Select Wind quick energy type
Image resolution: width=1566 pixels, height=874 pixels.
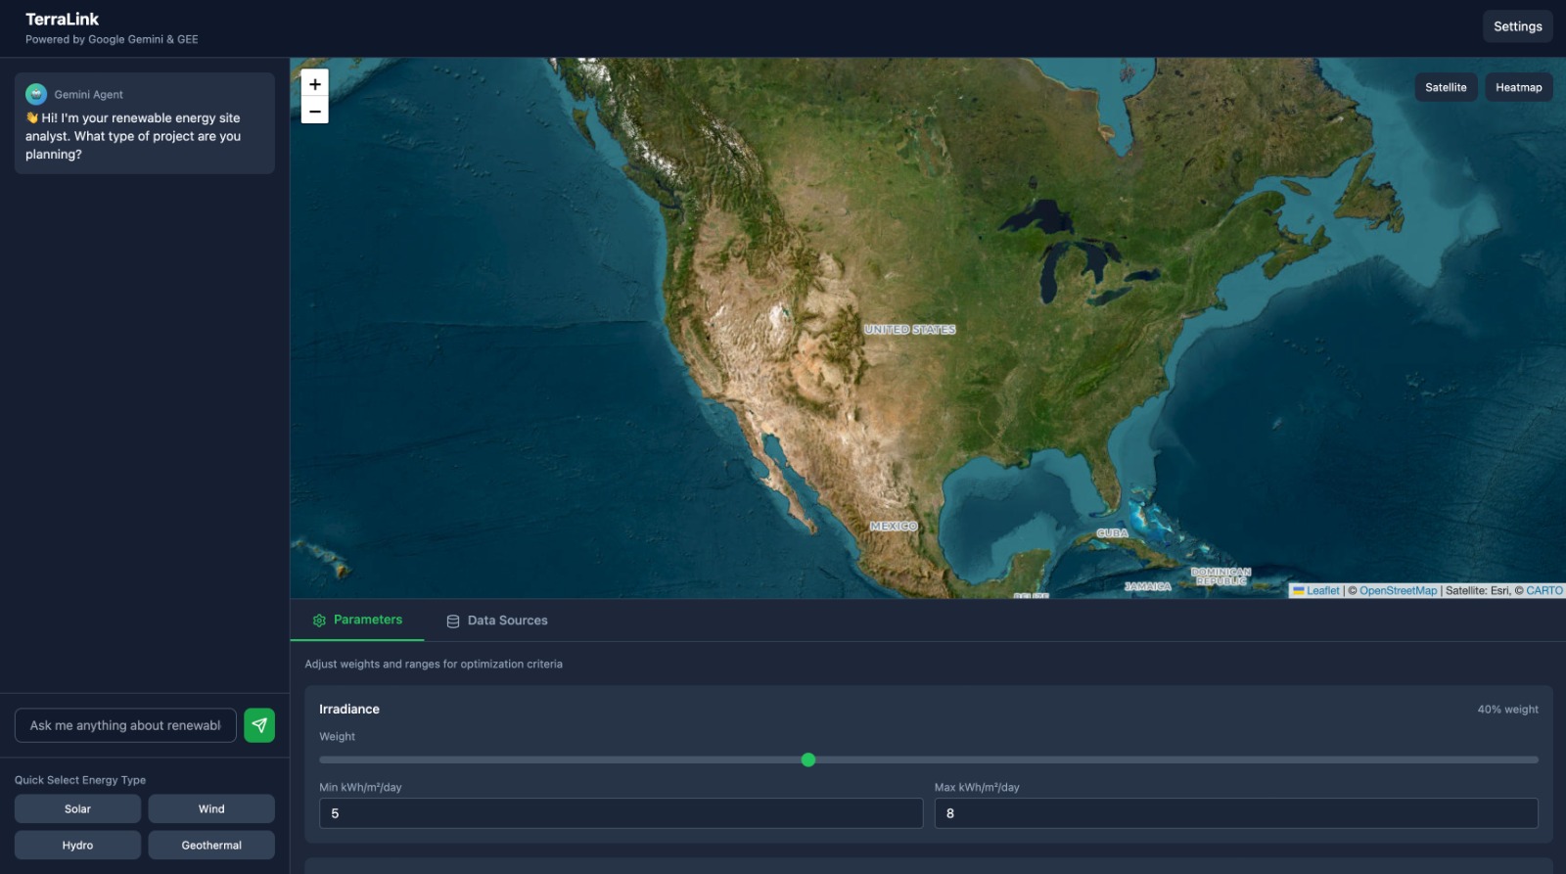(211, 809)
